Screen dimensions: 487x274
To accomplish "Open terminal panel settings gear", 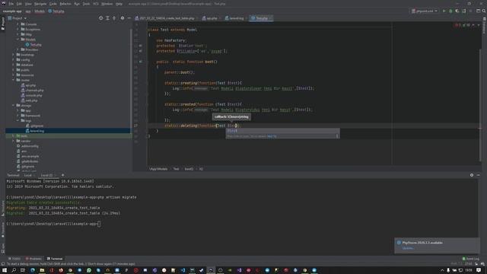I will tap(472, 175).
